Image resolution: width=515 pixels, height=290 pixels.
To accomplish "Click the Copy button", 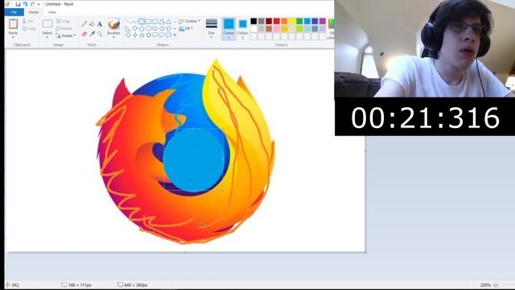I will coord(29,29).
